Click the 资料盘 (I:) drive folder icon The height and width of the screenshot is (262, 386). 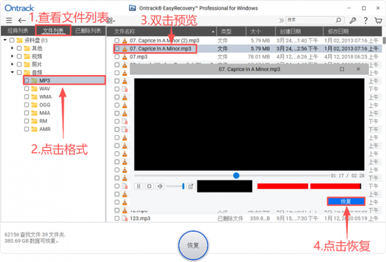pos(19,40)
